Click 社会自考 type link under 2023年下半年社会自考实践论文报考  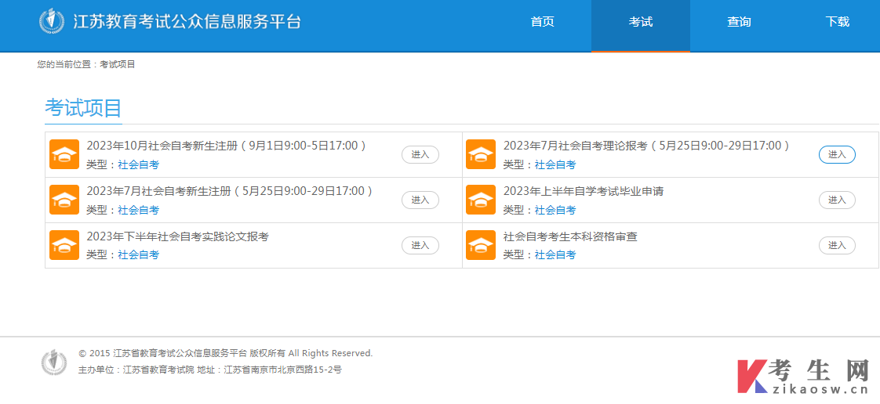pyautogui.click(x=139, y=255)
